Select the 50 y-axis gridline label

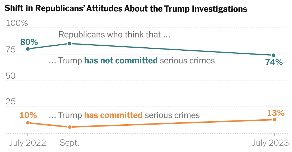pos(11,76)
